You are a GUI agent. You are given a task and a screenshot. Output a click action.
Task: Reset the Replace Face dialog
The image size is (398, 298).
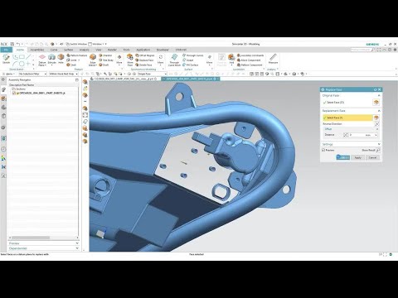click(375, 89)
